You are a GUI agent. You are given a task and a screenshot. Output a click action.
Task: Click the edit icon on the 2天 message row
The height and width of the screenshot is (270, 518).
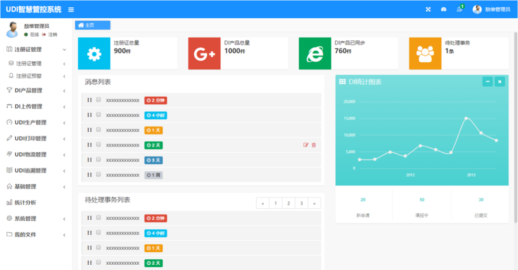[306, 145]
